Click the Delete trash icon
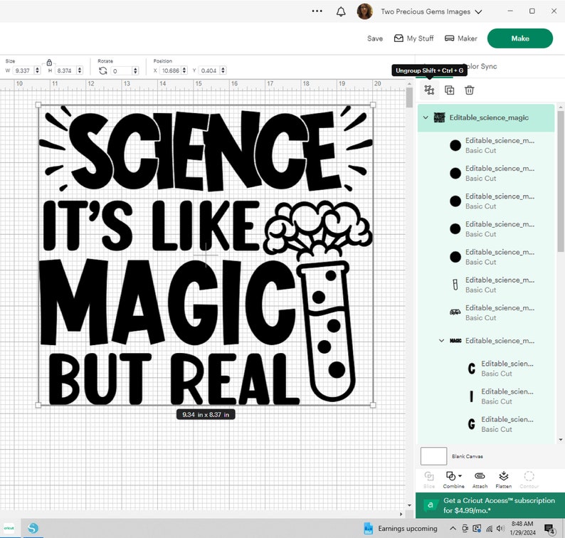Image resolution: width=565 pixels, height=538 pixels. point(469,90)
